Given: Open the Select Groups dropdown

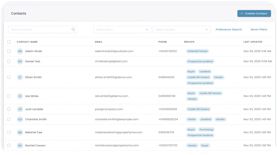Looking at the screenshot, I should coord(181,30).
